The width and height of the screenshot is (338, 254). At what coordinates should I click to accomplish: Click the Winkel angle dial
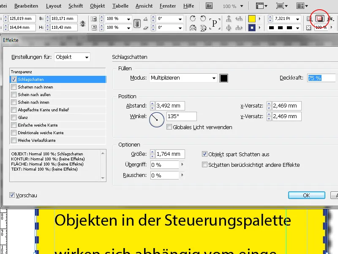[x=157, y=119]
